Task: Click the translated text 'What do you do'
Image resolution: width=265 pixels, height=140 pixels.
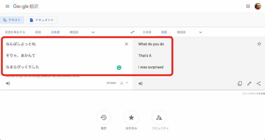Action: [x=151, y=44]
